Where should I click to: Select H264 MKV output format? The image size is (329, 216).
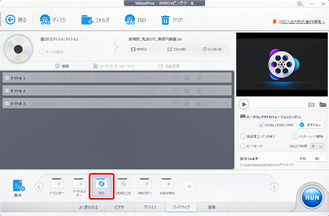click(167, 186)
